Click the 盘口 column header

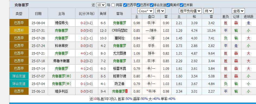point(151,17)
